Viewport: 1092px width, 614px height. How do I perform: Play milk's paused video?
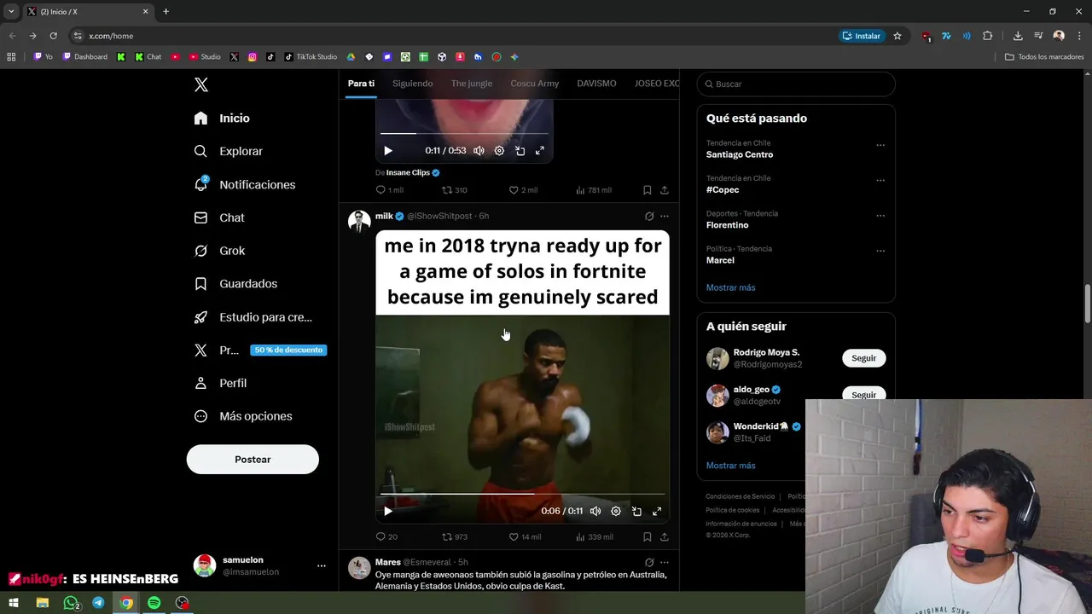(x=388, y=511)
